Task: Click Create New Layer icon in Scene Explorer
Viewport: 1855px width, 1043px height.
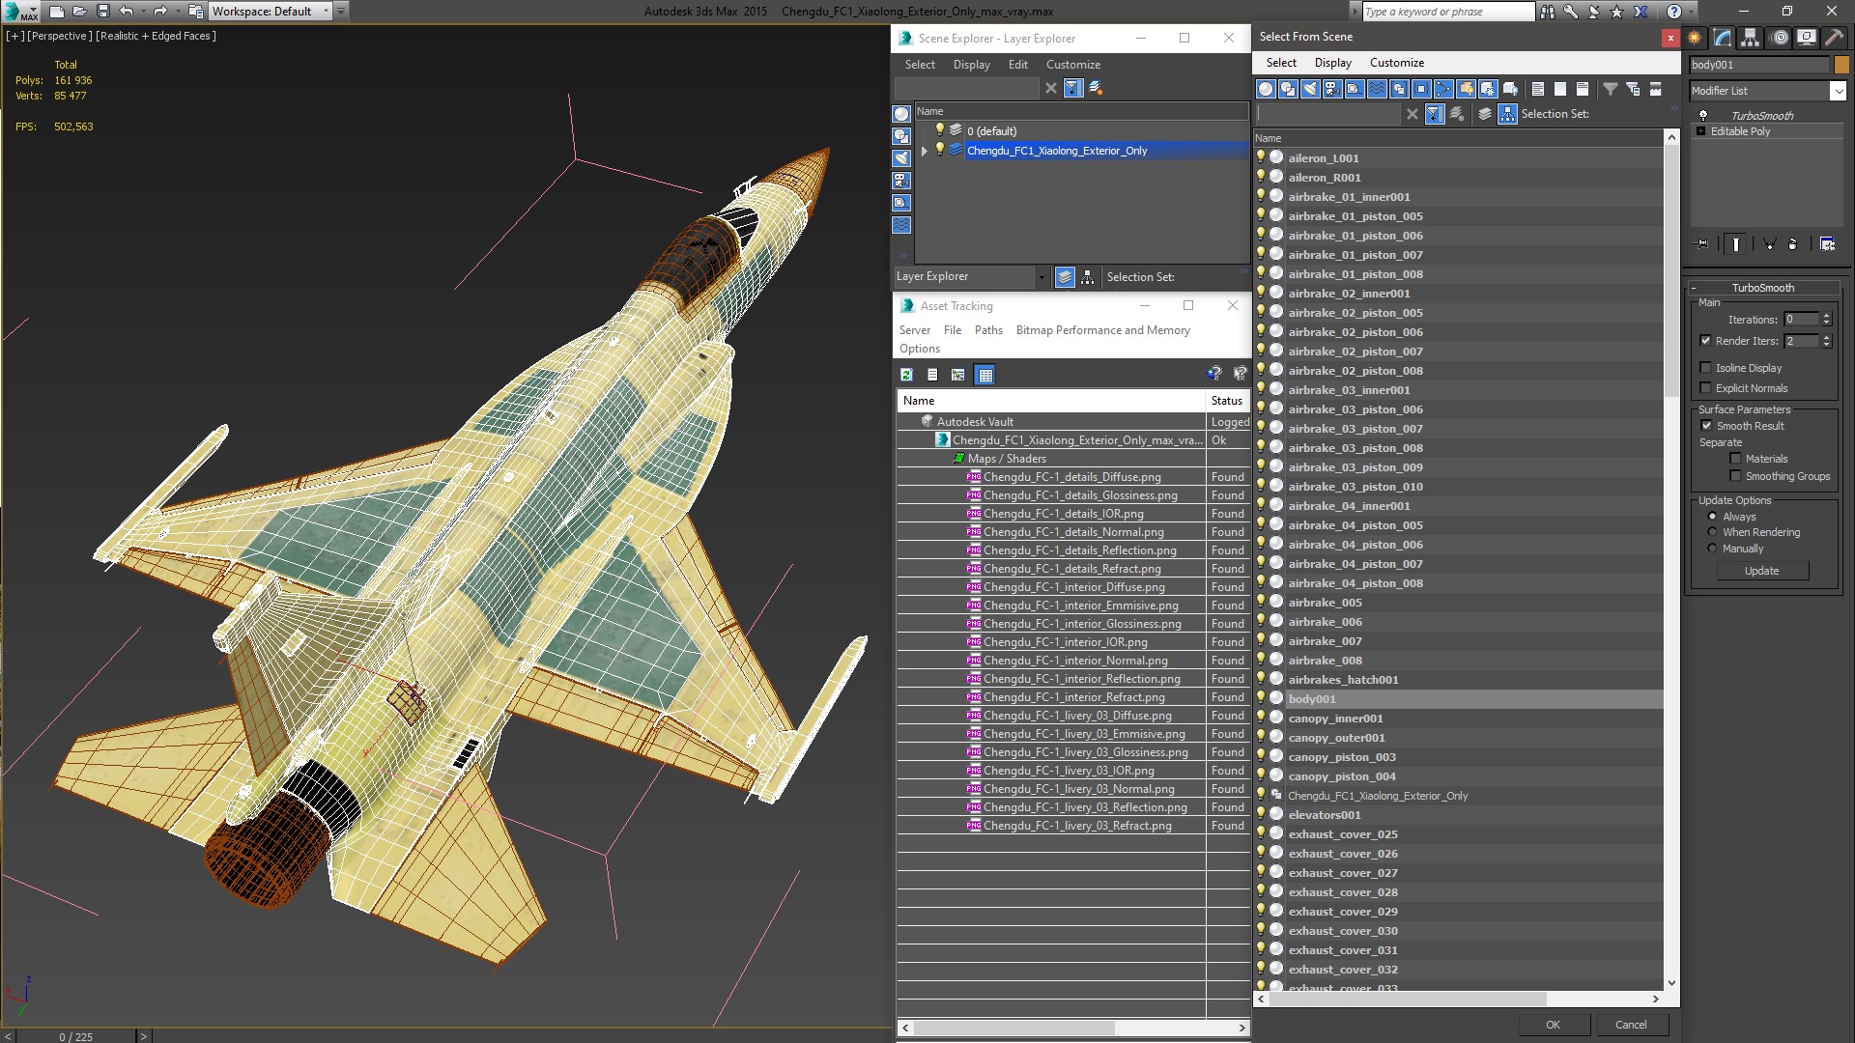Action: click(x=1096, y=88)
